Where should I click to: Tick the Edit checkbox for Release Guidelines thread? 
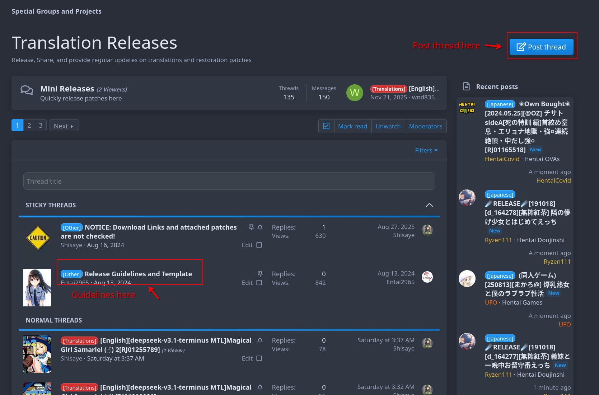click(259, 283)
